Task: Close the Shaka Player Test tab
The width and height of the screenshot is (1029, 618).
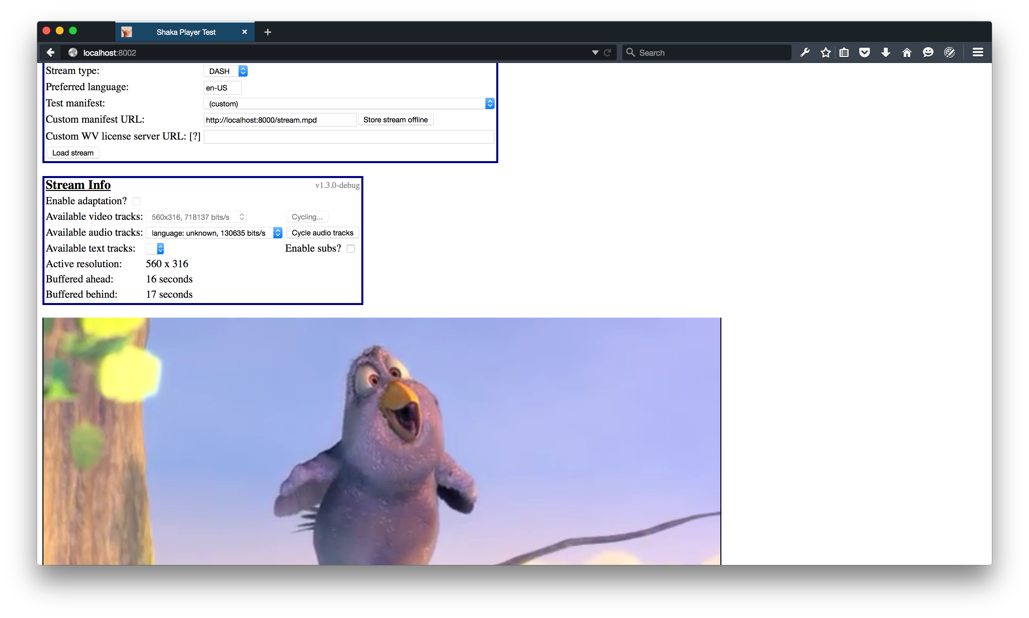Action: pyautogui.click(x=244, y=32)
